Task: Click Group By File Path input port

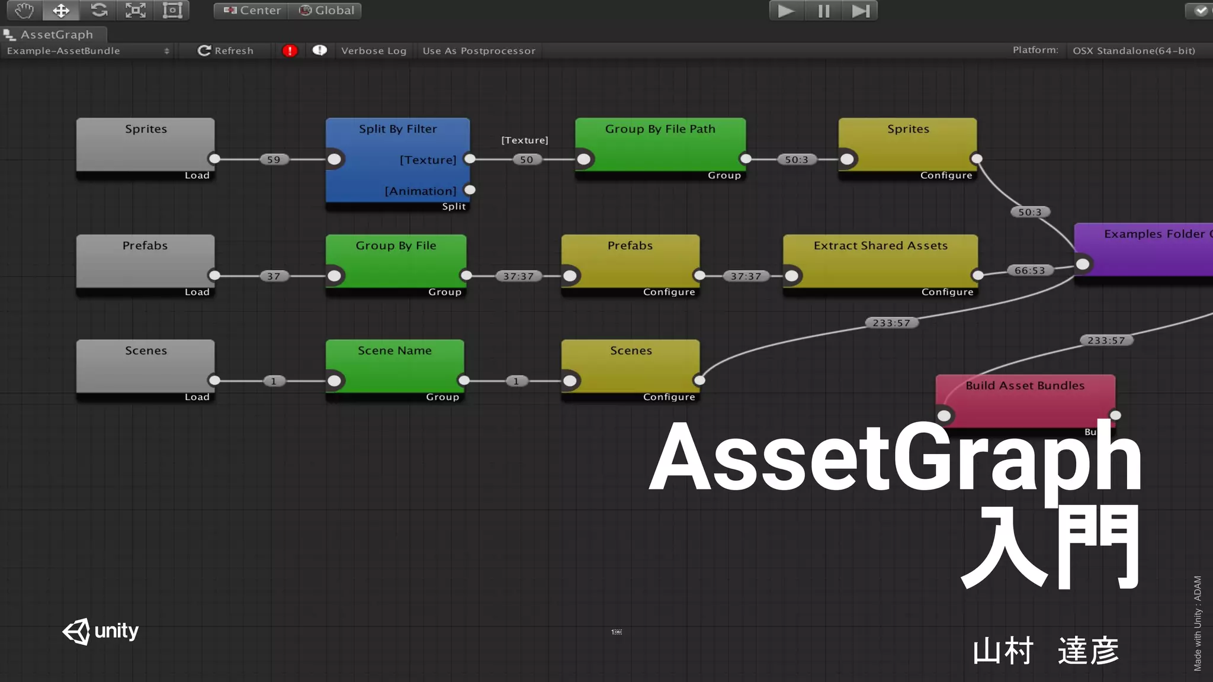Action: point(584,159)
